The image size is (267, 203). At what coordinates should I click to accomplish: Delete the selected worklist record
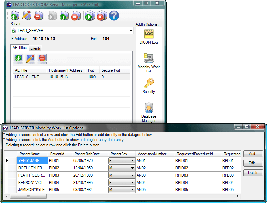coord(253,173)
